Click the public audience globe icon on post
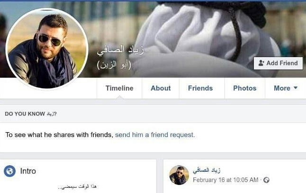This screenshot has width=306, height=193. pyautogui.click(x=266, y=180)
